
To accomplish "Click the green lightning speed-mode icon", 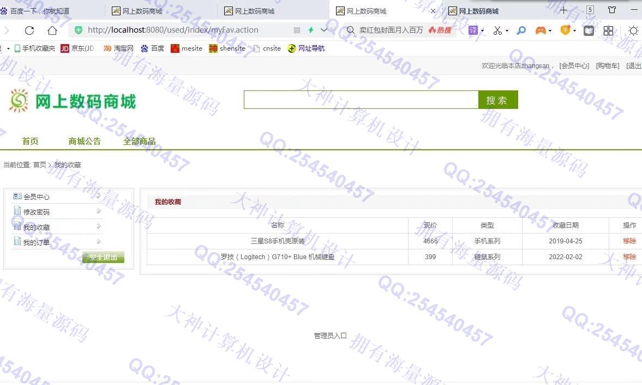I will coord(311,30).
